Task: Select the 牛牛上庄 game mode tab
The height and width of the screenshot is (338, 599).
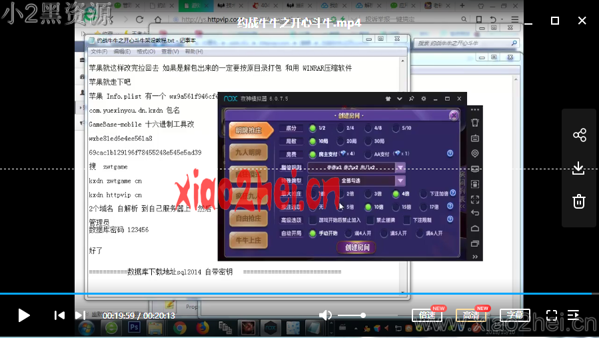Action: pyautogui.click(x=249, y=241)
